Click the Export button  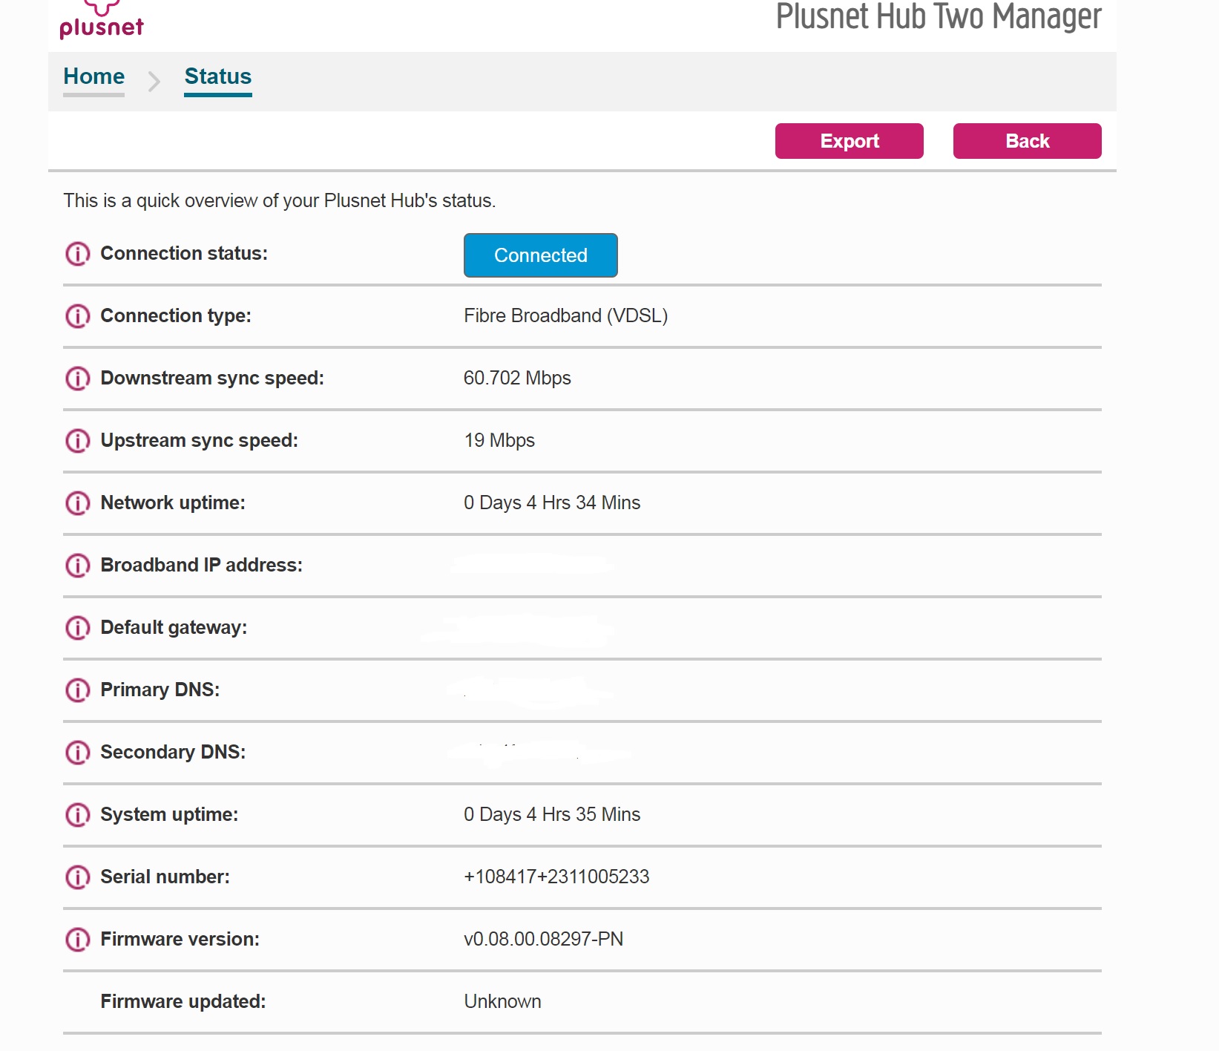coord(848,141)
